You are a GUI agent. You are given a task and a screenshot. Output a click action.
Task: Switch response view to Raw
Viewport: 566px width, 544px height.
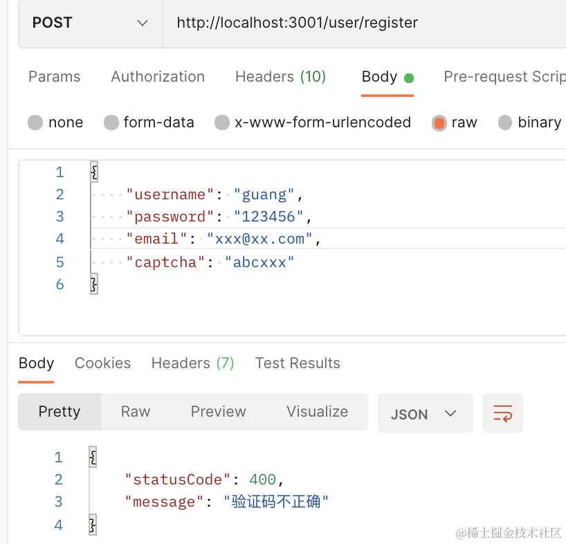point(136,412)
